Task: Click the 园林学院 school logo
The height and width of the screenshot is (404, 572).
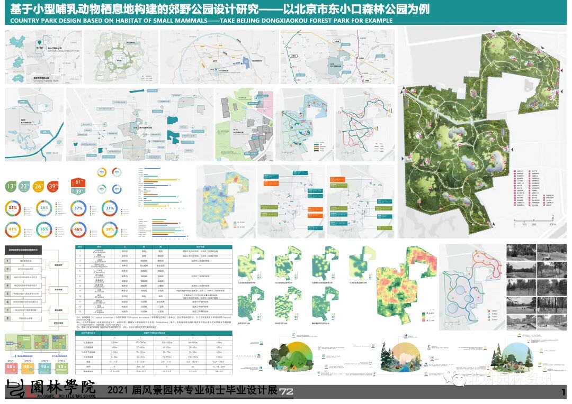Action: pyautogui.click(x=51, y=389)
